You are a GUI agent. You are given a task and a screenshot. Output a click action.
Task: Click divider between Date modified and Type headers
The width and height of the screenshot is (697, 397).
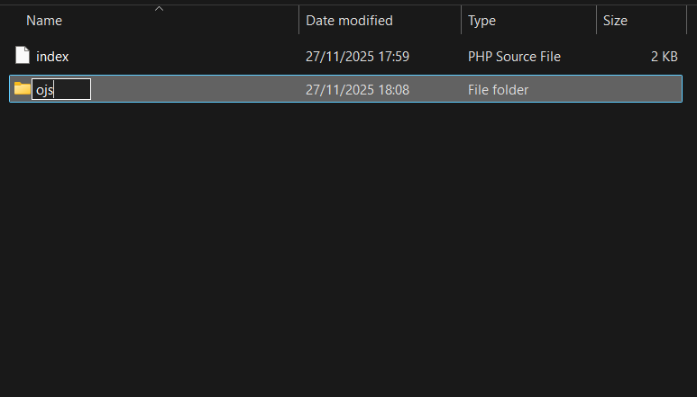(x=461, y=20)
